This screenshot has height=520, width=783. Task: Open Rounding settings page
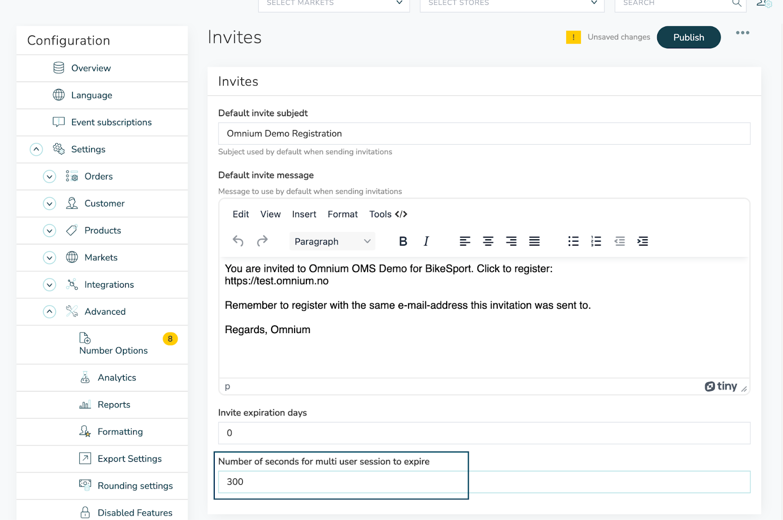point(135,486)
